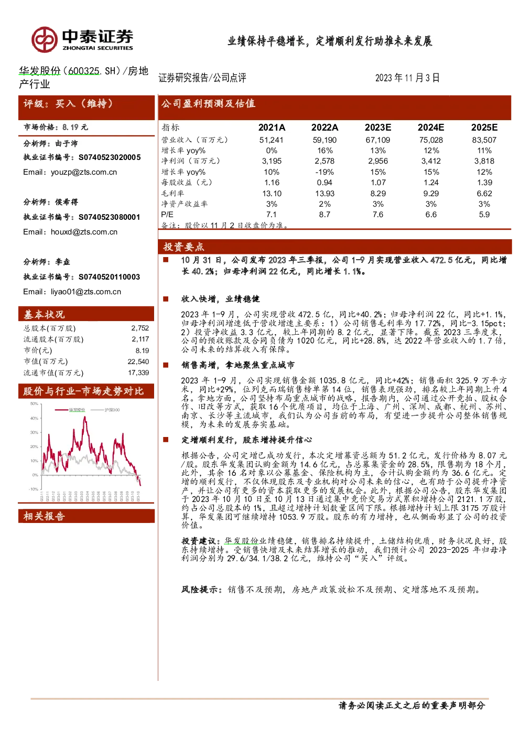Click the 2023E column header

click(x=378, y=127)
